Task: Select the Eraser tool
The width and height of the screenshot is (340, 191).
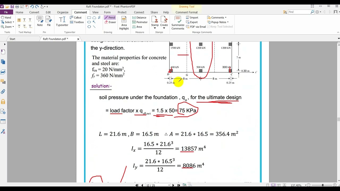Action: 110,22
